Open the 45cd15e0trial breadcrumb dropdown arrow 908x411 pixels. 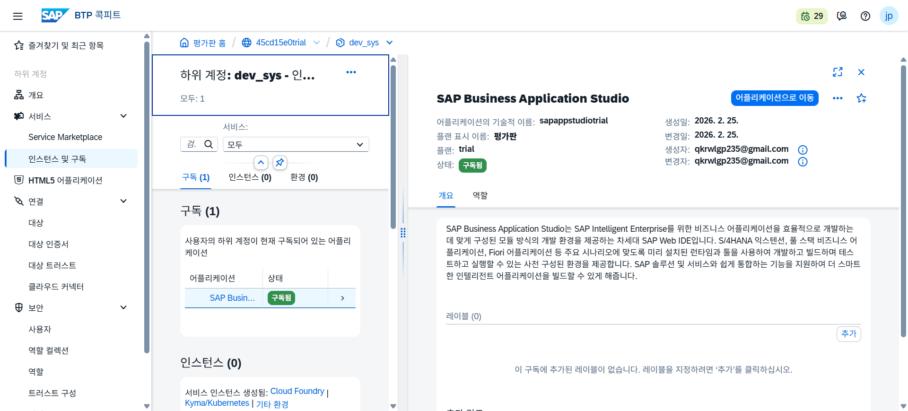coord(316,43)
